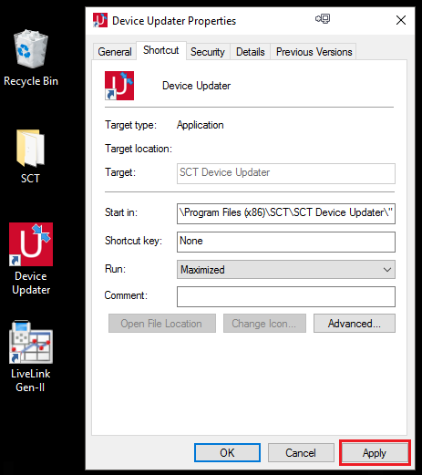Click the Target location label
Image resolution: width=422 pixels, height=475 pixels.
pyautogui.click(x=139, y=149)
